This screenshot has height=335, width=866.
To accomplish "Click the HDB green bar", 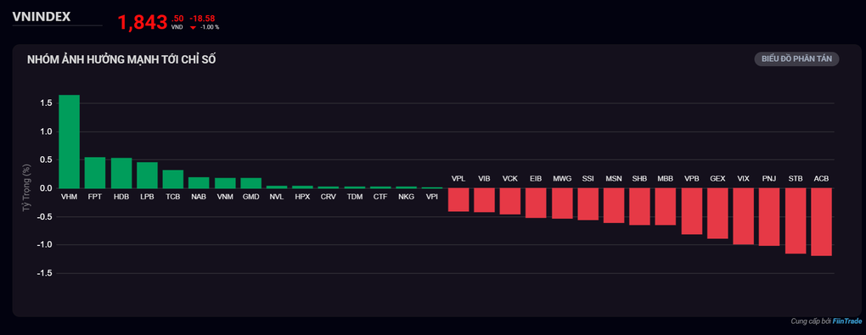I will click(x=121, y=173).
